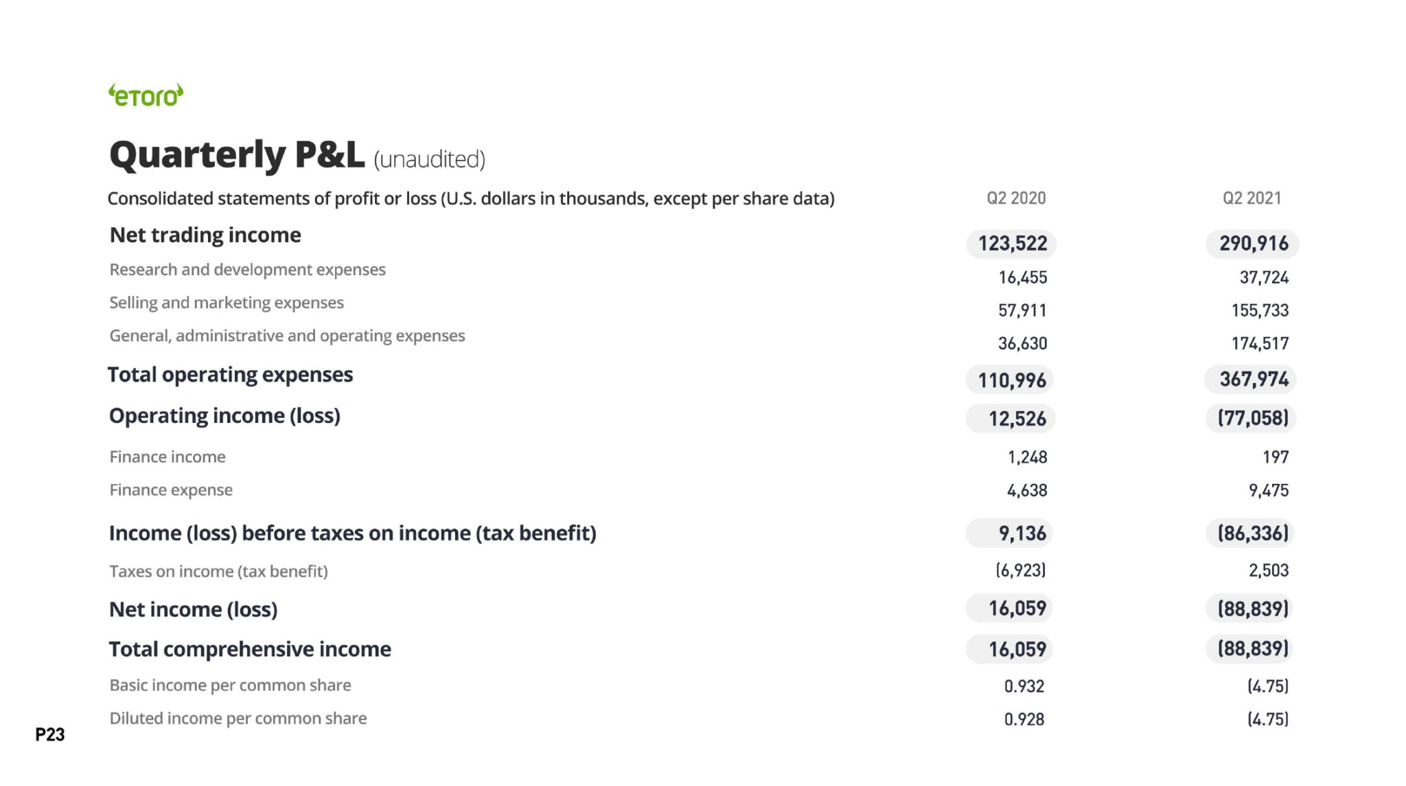Click the P23 page number

(50, 735)
